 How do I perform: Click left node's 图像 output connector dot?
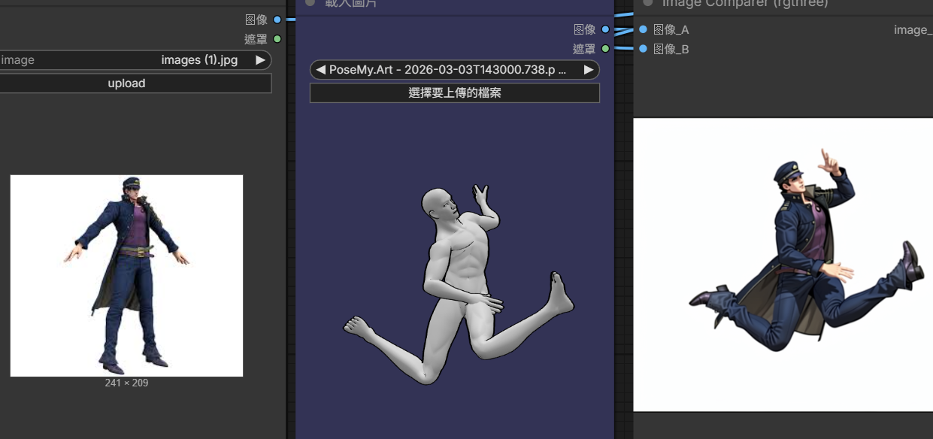tap(277, 20)
